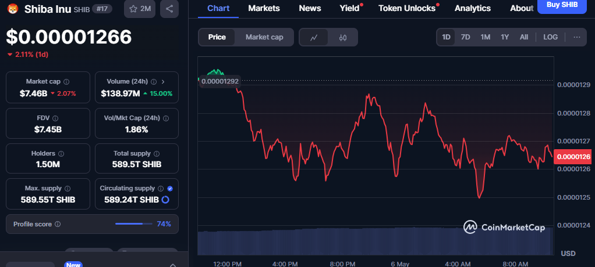Click the 1.50M holders value

[x=48, y=164]
